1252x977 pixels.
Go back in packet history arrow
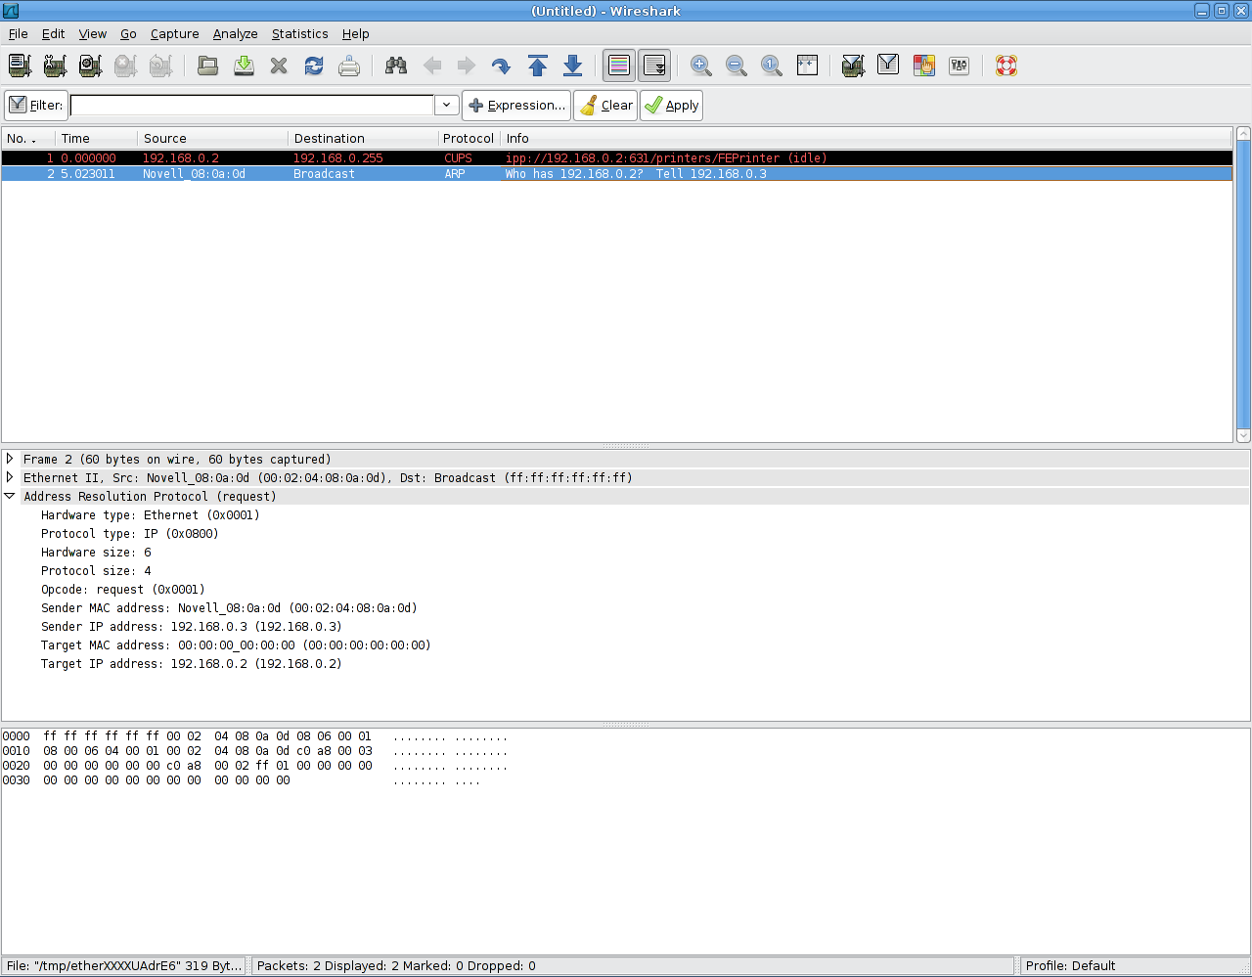pos(431,66)
